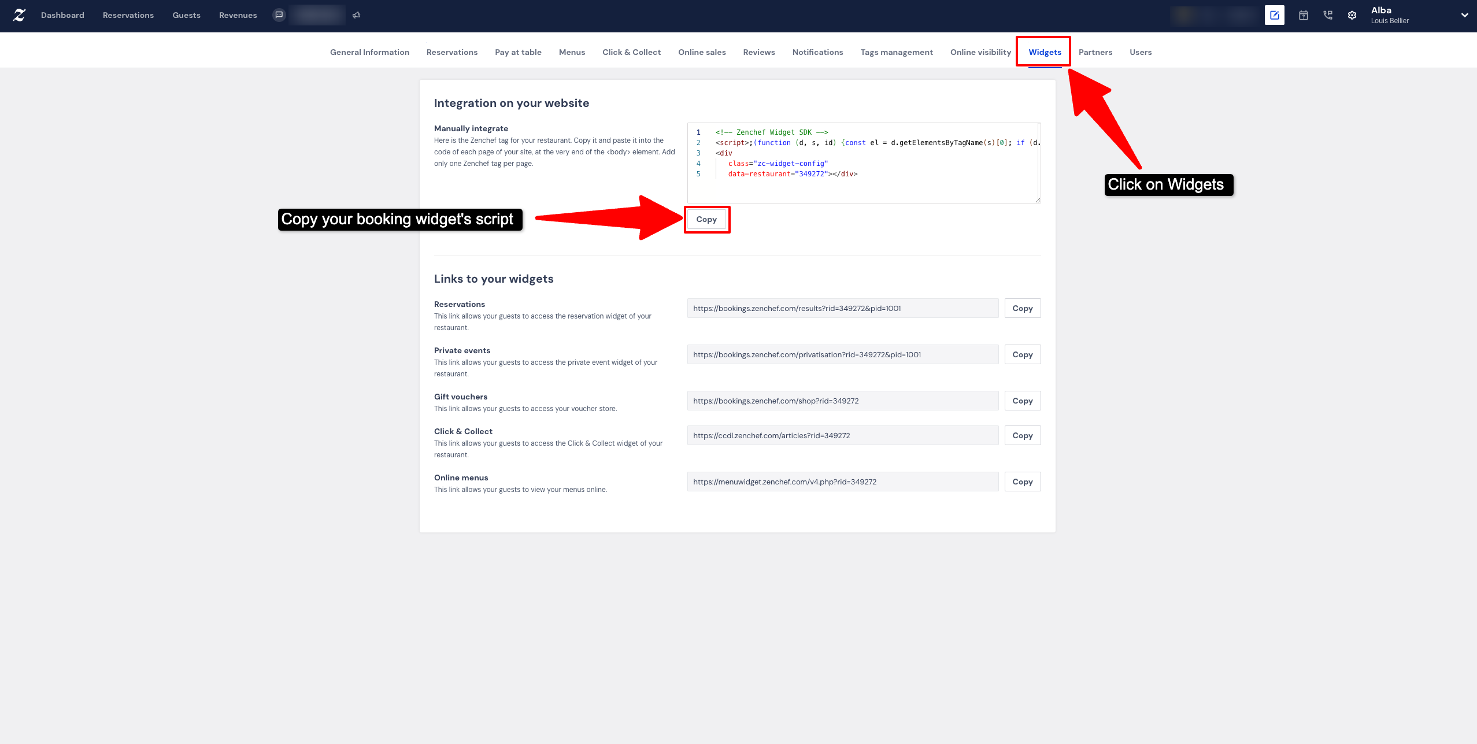The height and width of the screenshot is (744, 1477).
Task: Open the chat messages icon
Action: click(279, 14)
